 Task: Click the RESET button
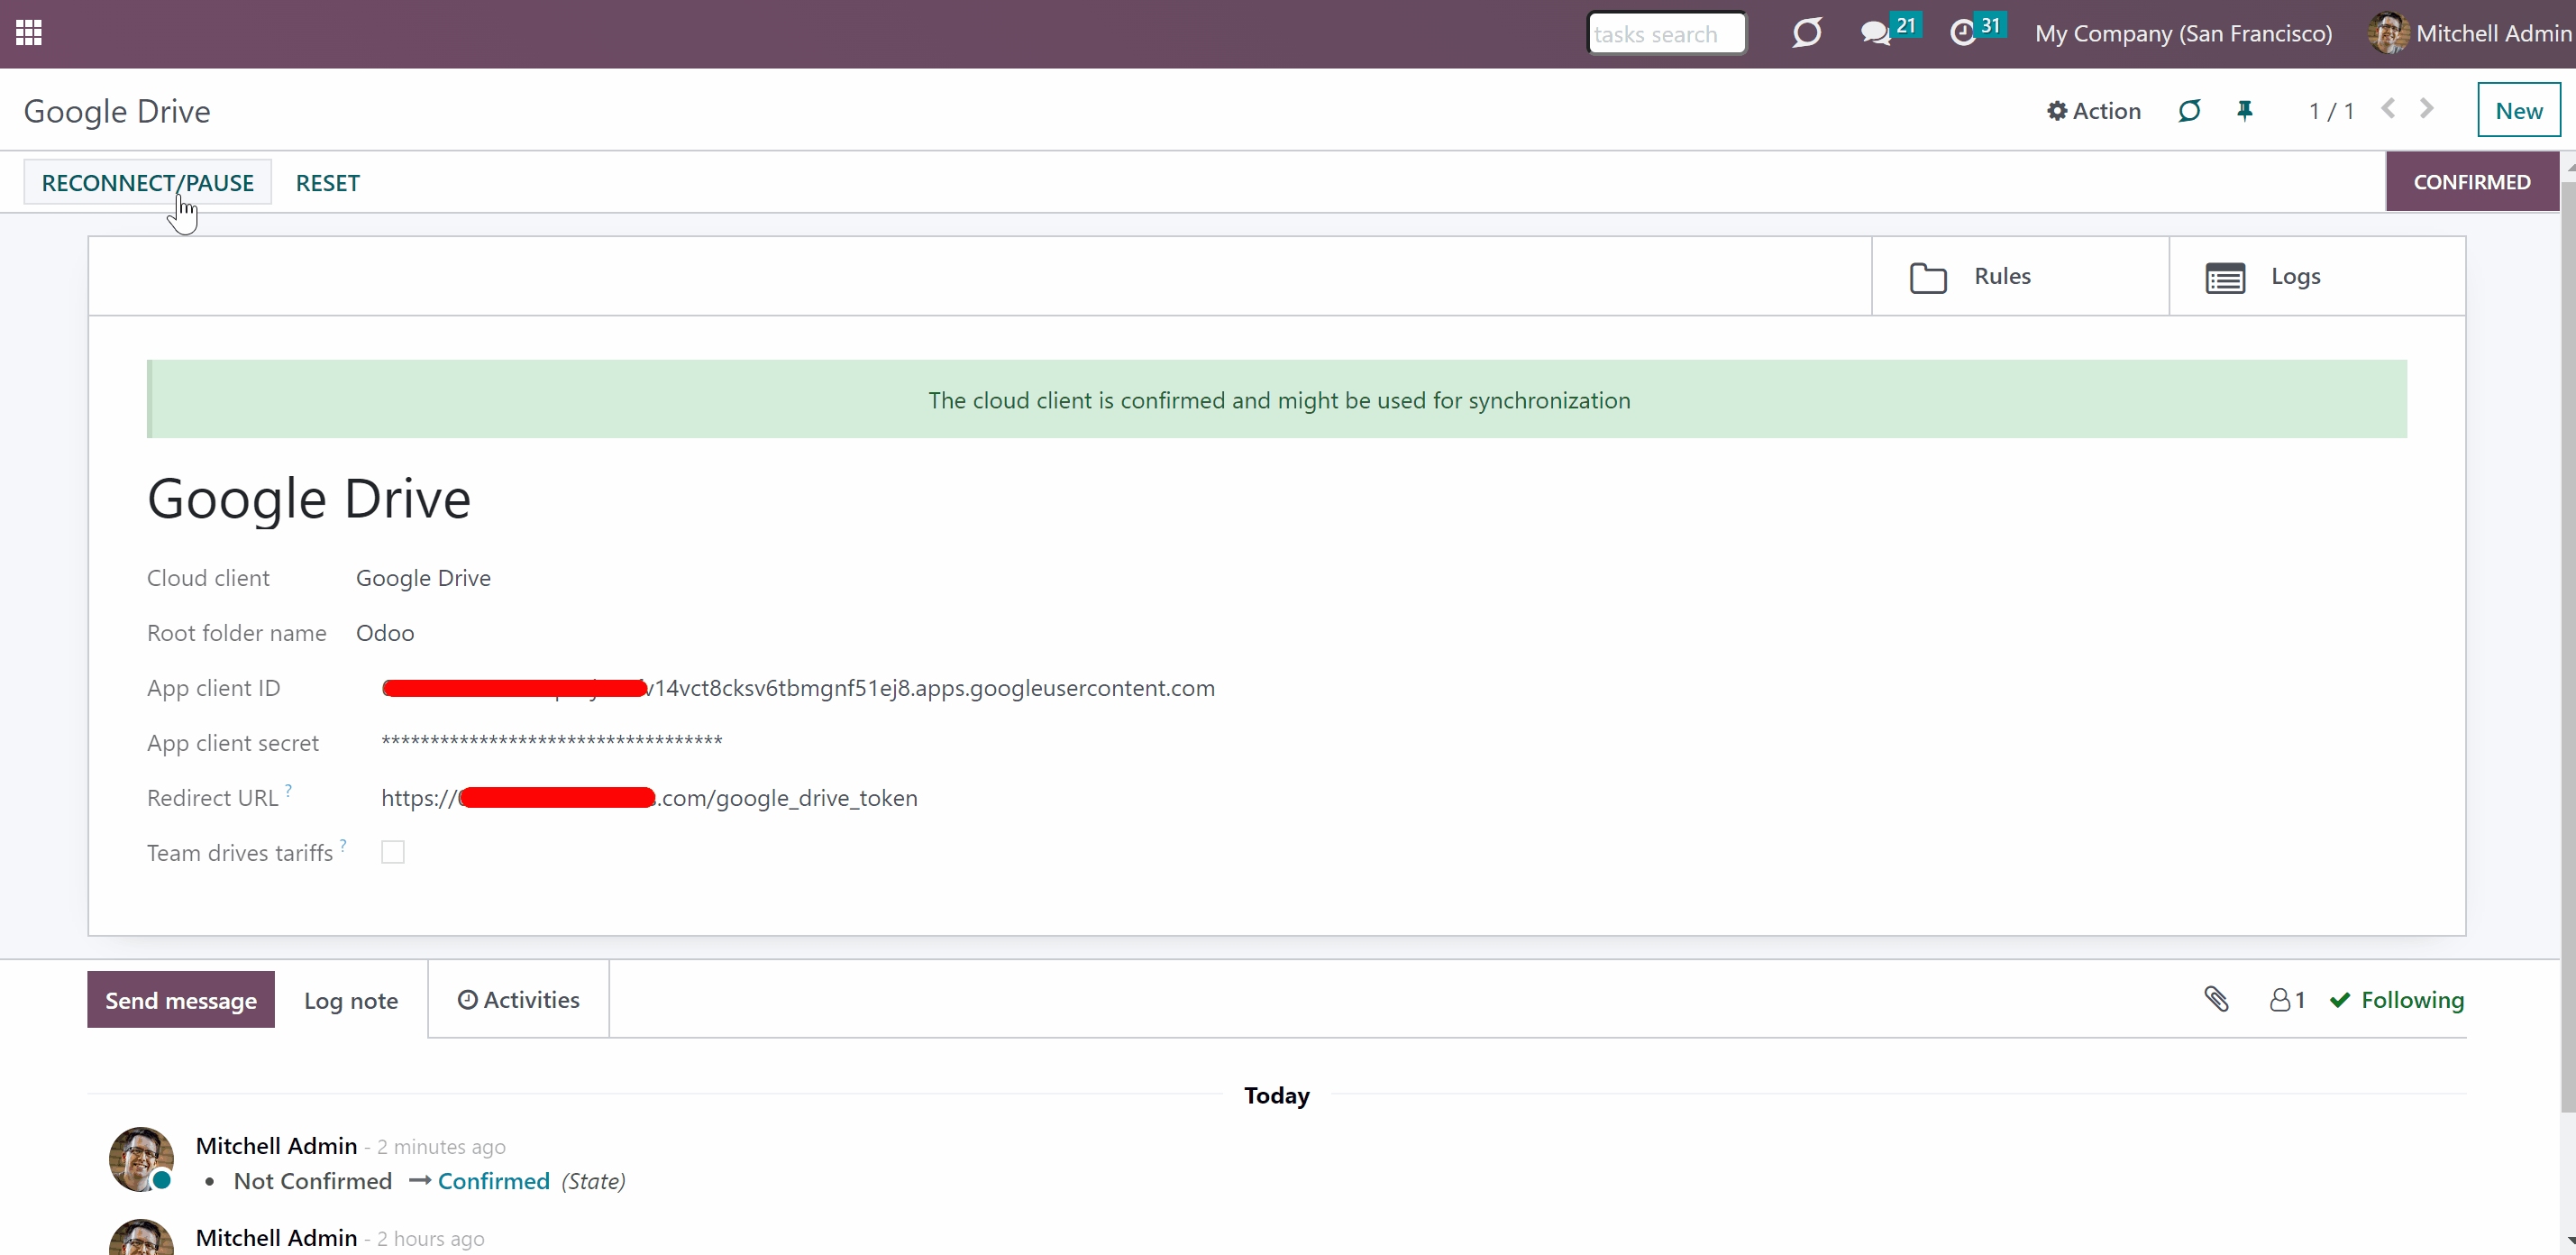(327, 182)
